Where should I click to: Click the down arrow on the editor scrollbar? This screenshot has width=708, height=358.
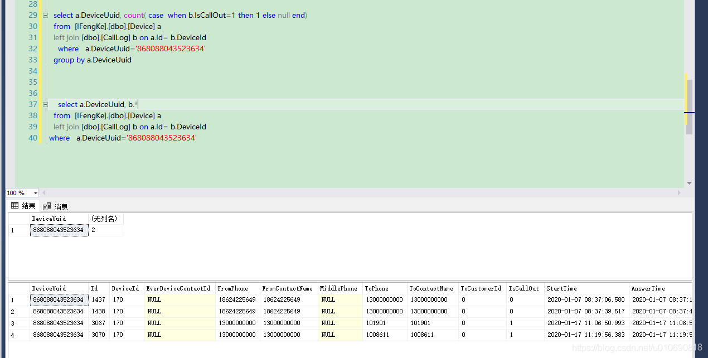click(689, 183)
